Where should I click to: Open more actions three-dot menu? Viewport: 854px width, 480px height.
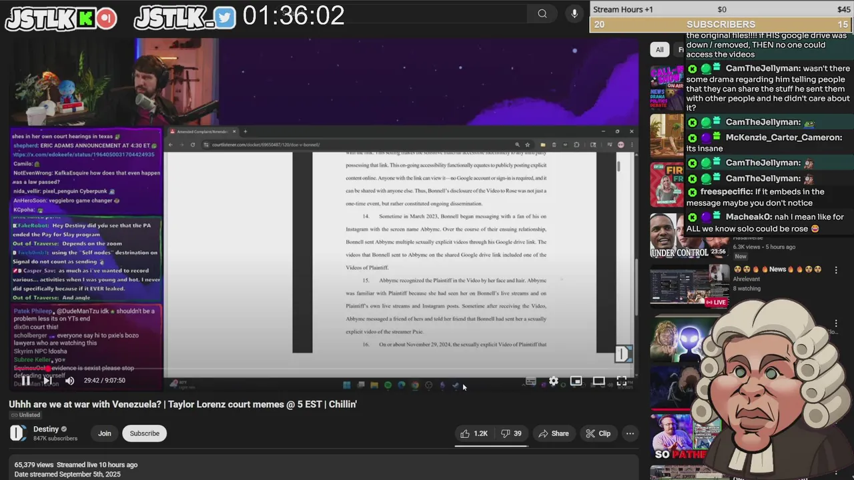630,433
